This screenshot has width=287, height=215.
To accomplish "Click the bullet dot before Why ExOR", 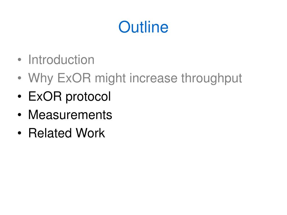I will click(x=20, y=78).
